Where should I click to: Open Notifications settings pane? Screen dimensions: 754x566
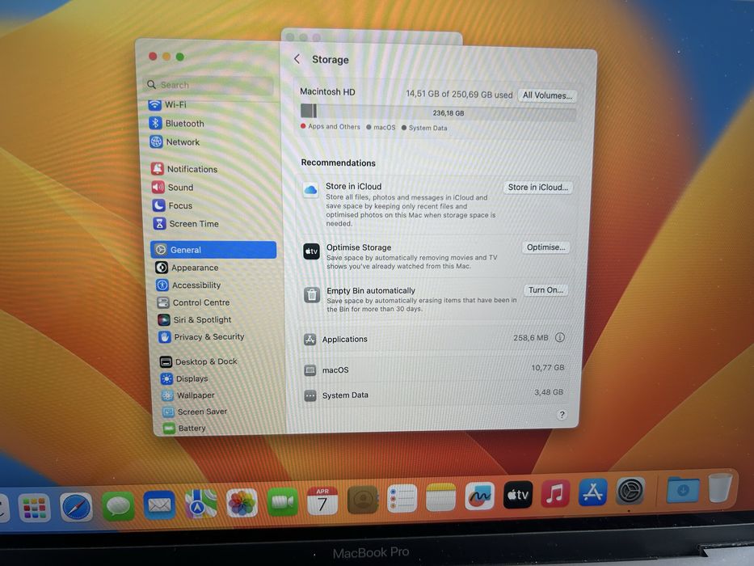pyautogui.click(x=184, y=169)
